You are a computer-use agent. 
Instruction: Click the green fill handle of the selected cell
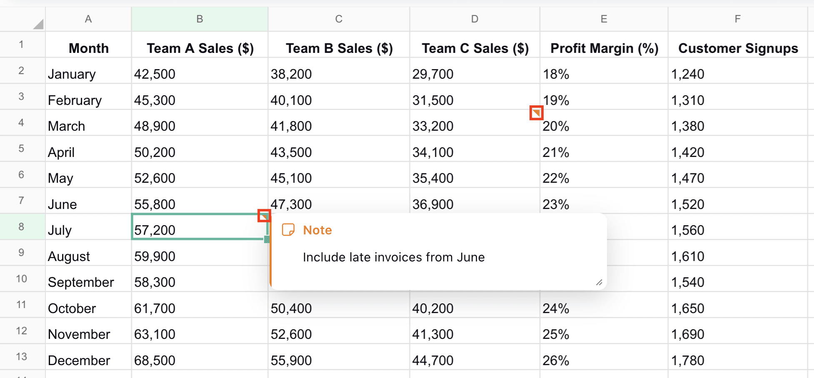[x=267, y=239]
